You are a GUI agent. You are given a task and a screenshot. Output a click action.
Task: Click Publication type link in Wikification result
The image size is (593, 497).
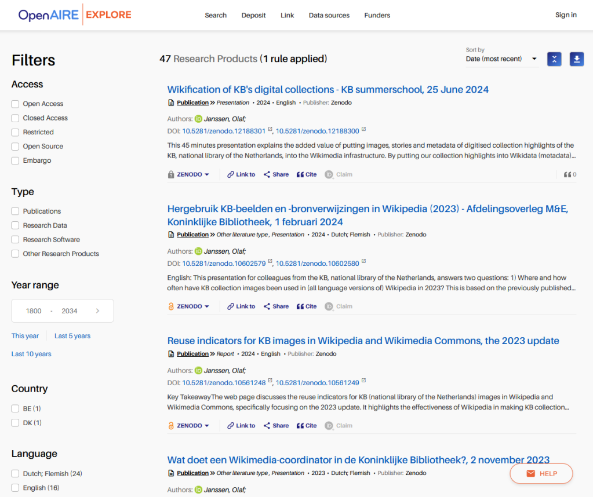click(x=192, y=103)
